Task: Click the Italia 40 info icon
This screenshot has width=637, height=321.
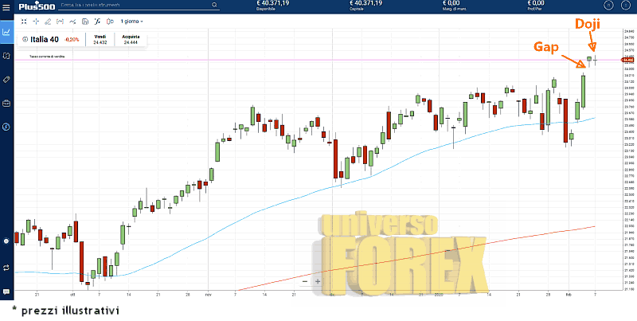Action: (25, 39)
